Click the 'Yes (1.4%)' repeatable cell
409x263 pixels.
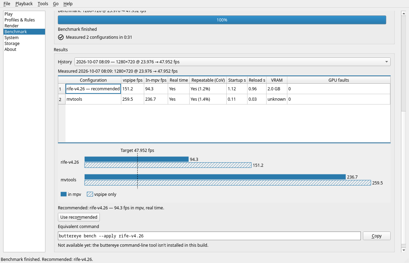tap(208, 99)
